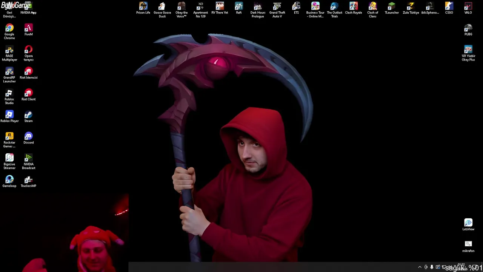This screenshot has width=483, height=272.
Task: Click the microphone tray icon
Action: pyautogui.click(x=432, y=267)
